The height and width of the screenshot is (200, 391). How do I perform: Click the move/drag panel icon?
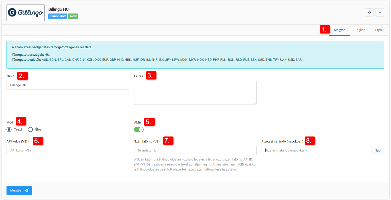pos(369,12)
